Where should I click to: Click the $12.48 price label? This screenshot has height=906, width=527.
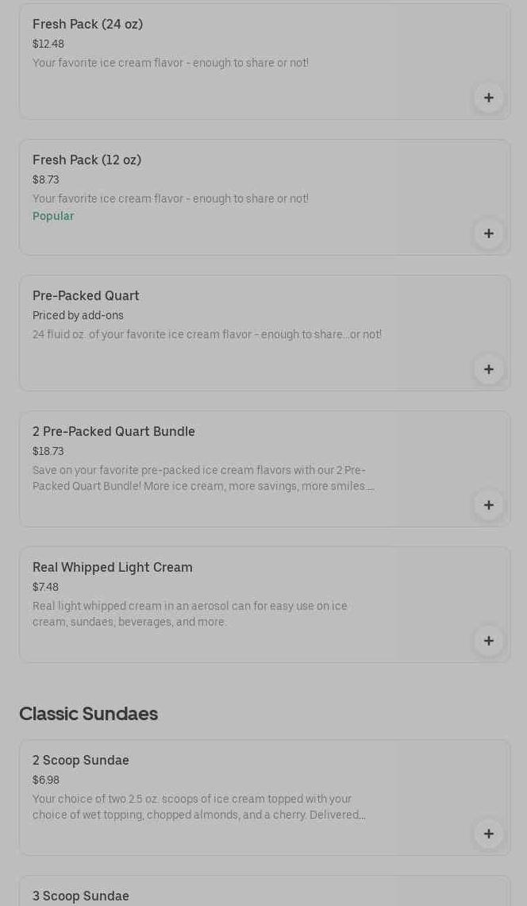pos(48,44)
